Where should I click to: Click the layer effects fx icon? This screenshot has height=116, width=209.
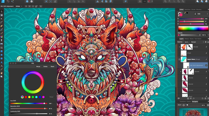tap(194, 99)
